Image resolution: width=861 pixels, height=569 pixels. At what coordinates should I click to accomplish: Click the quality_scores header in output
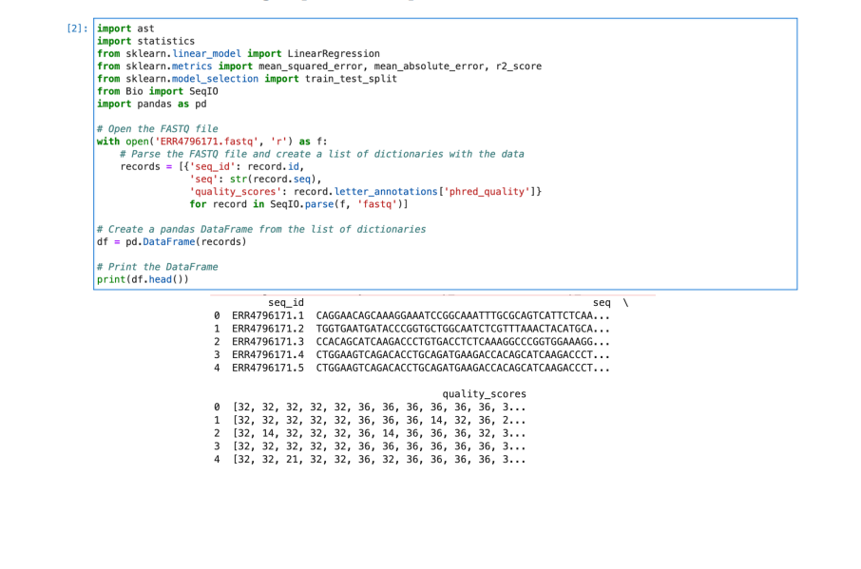pyautogui.click(x=484, y=394)
